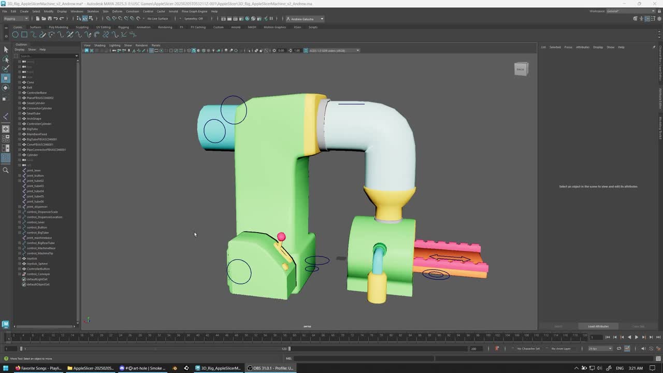Open the Rigging menu set dropdown

(x=16, y=19)
